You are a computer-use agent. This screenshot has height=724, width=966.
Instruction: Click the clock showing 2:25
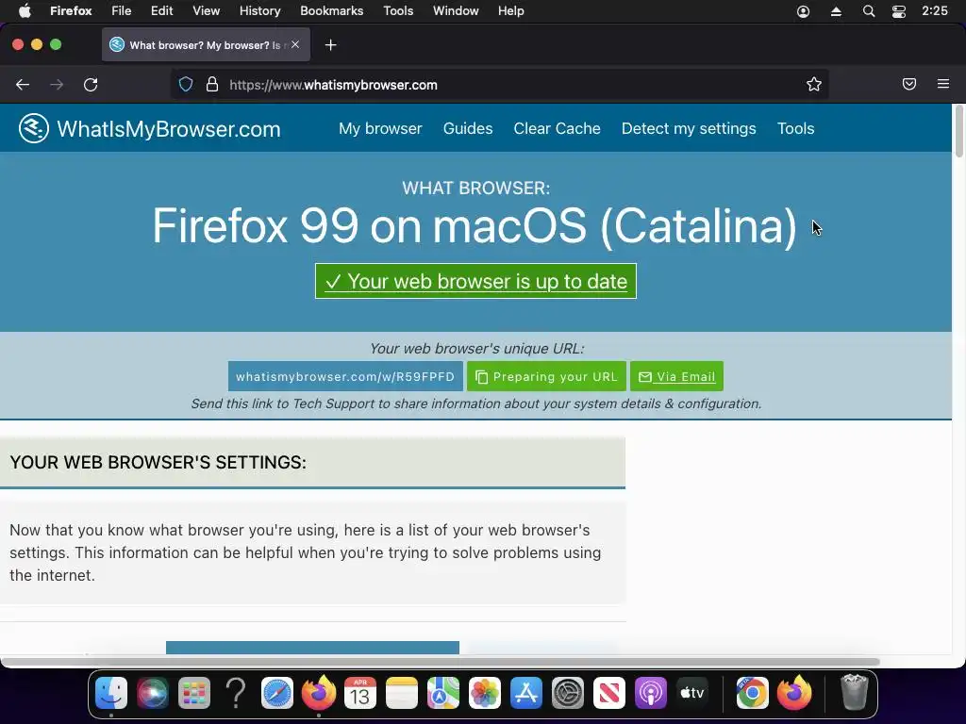tap(934, 11)
